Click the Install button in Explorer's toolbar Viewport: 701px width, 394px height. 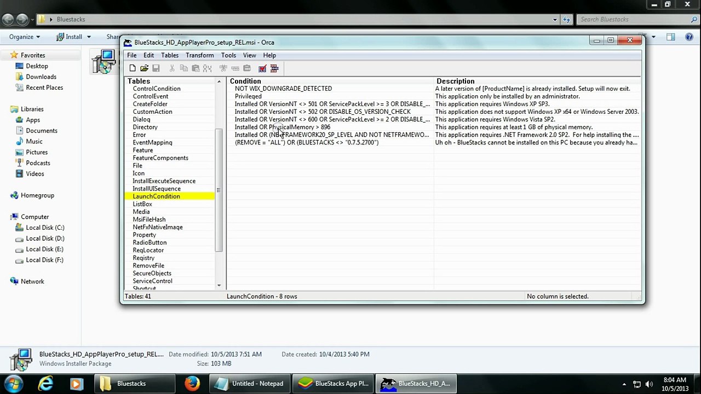pyautogui.click(x=69, y=37)
